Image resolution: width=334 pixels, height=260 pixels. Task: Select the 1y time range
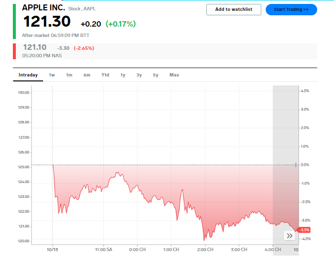123,75
